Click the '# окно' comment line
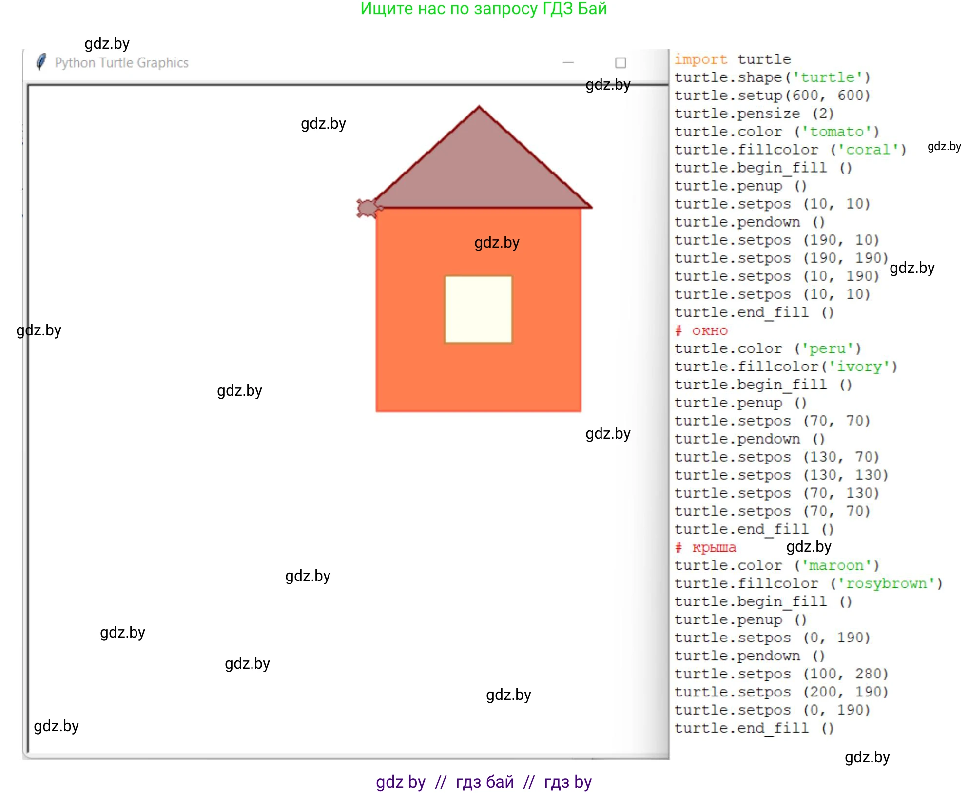 [x=701, y=331]
